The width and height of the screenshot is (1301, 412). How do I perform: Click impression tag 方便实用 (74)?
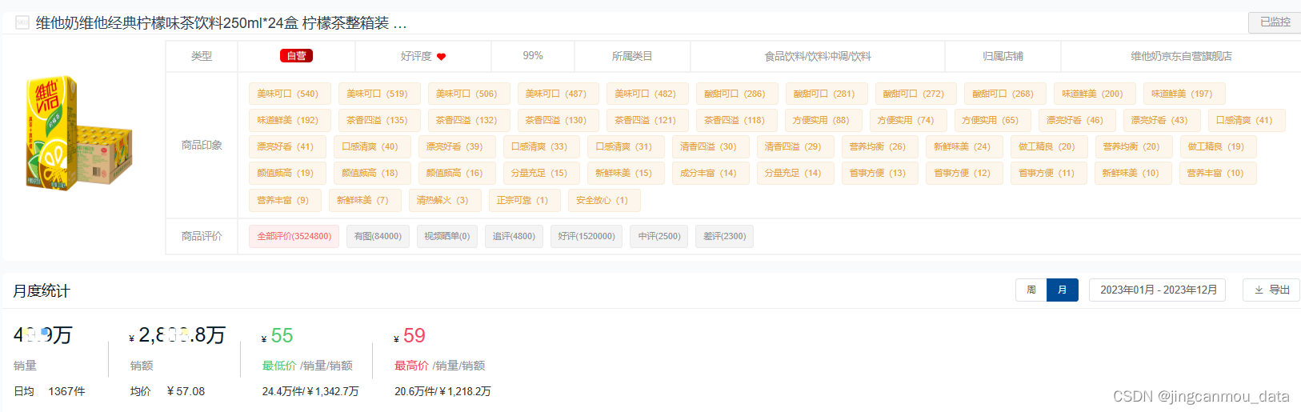point(908,120)
